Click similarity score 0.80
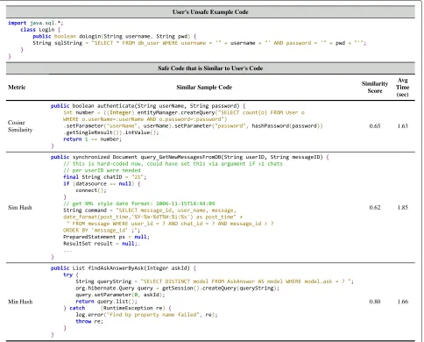 tap(375, 302)
